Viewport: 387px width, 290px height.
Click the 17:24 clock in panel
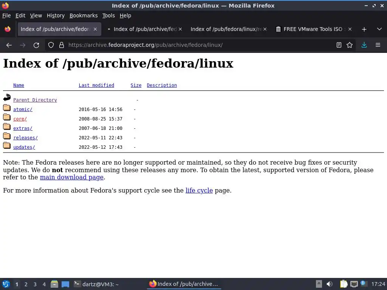(x=378, y=284)
